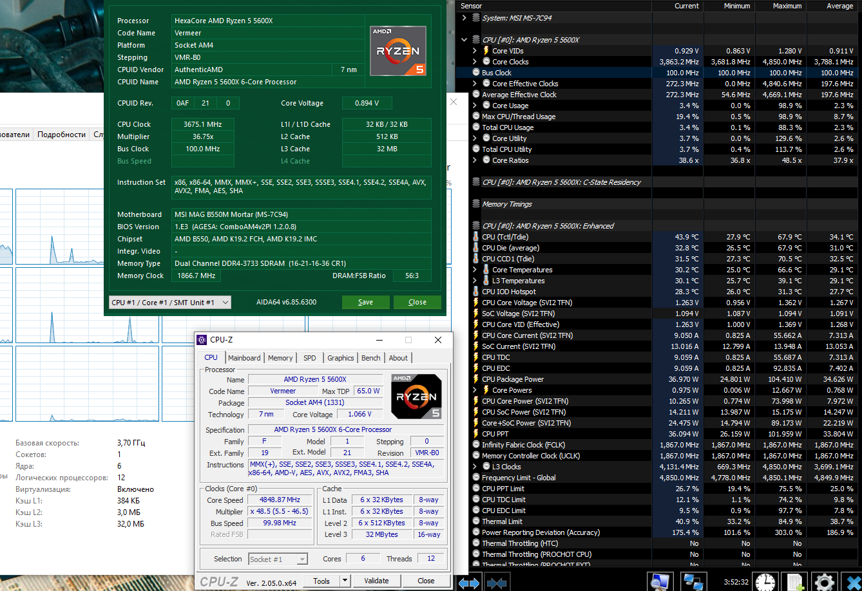Screen dimensions: 862x591
Task: Select the Memory Controller Clock (UCLK) row
Action: click(x=658, y=456)
